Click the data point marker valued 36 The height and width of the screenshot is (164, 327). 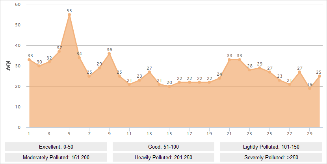tap(109, 54)
